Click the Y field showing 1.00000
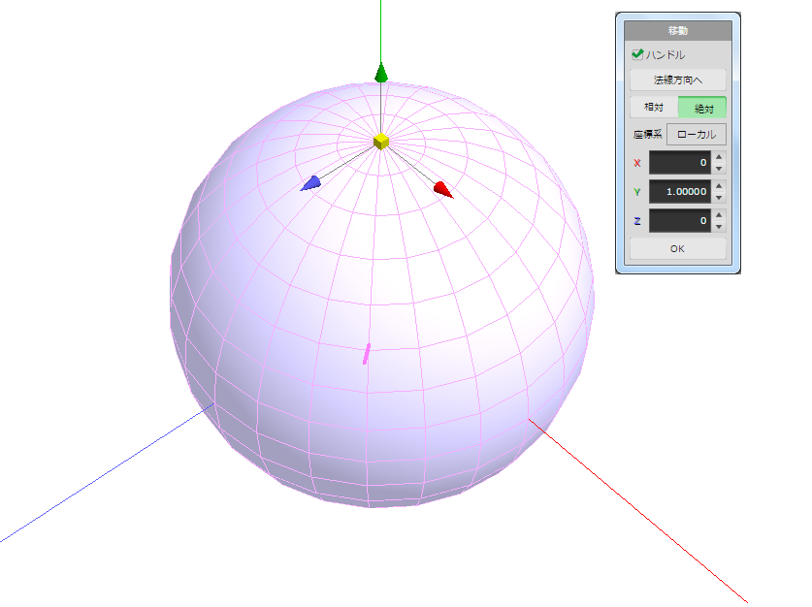The image size is (812, 607). [x=679, y=192]
